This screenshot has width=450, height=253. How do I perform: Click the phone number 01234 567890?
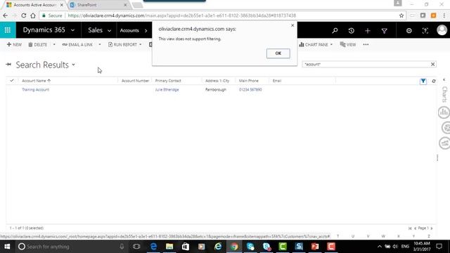tap(250, 89)
